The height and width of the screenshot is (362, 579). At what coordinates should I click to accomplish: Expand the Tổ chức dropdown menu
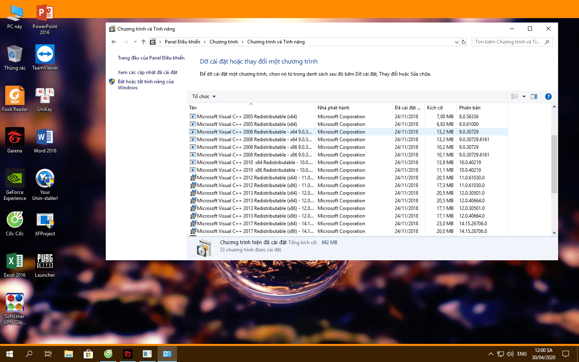[x=204, y=97]
